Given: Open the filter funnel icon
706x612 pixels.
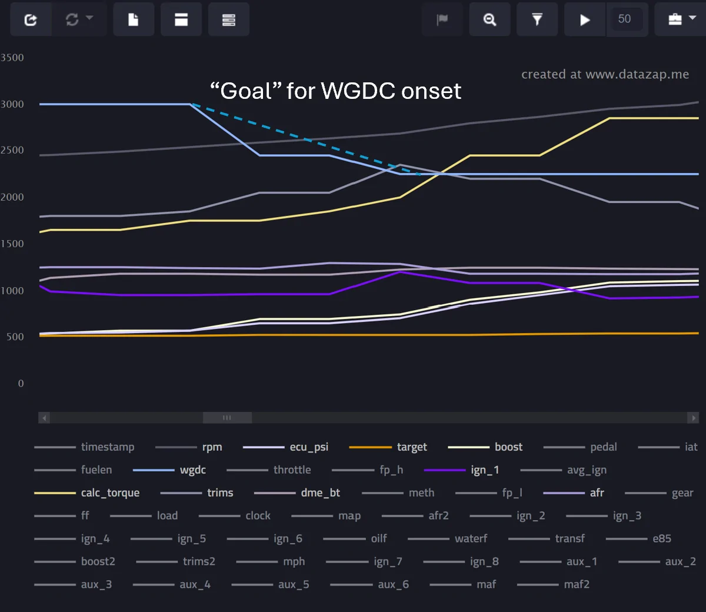Looking at the screenshot, I should coord(537,19).
